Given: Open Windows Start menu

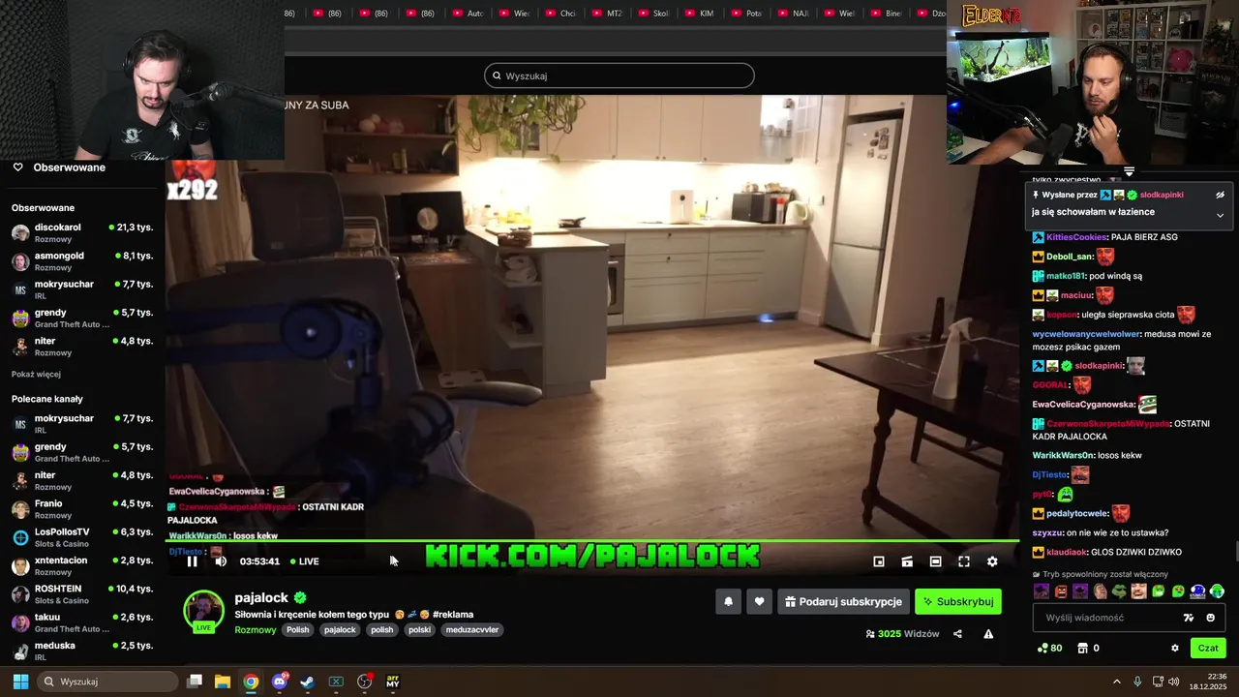Looking at the screenshot, I should click(20, 682).
